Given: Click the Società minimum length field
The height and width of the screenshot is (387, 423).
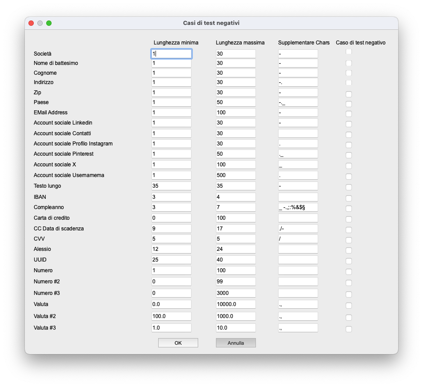Looking at the screenshot, I should coord(172,54).
